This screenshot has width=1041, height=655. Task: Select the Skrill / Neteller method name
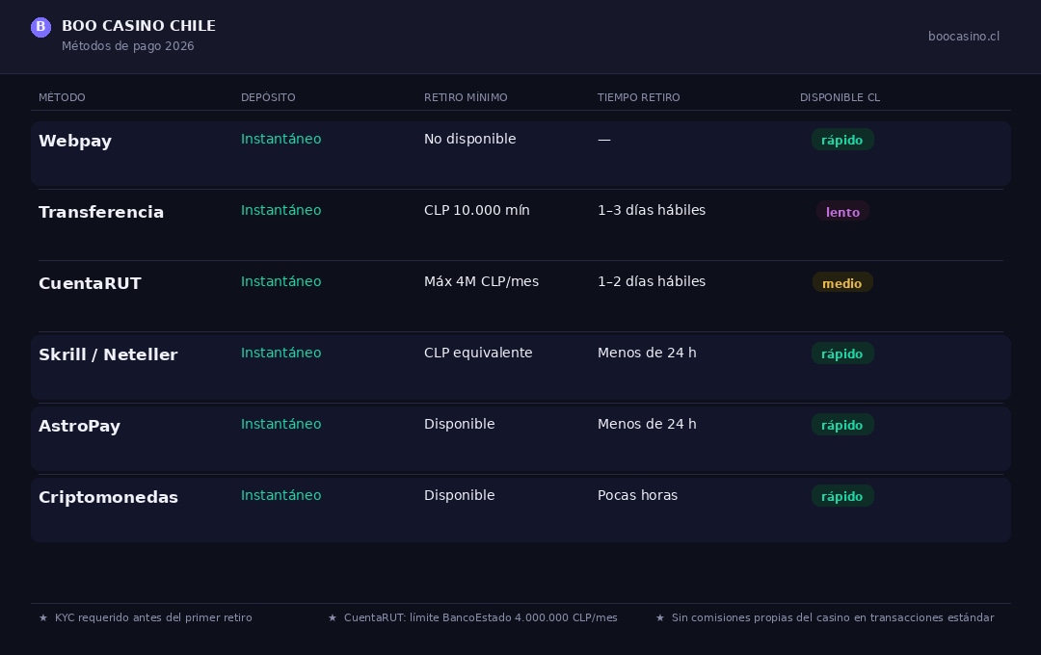pyautogui.click(x=108, y=354)
